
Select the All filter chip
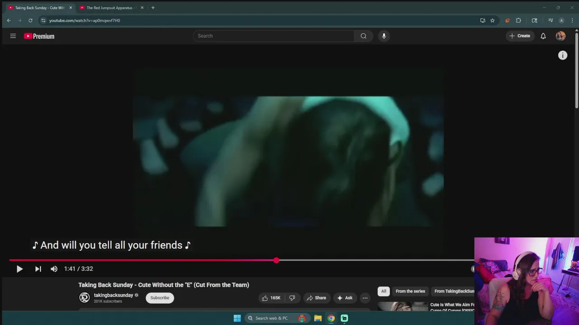pos(384,291)
